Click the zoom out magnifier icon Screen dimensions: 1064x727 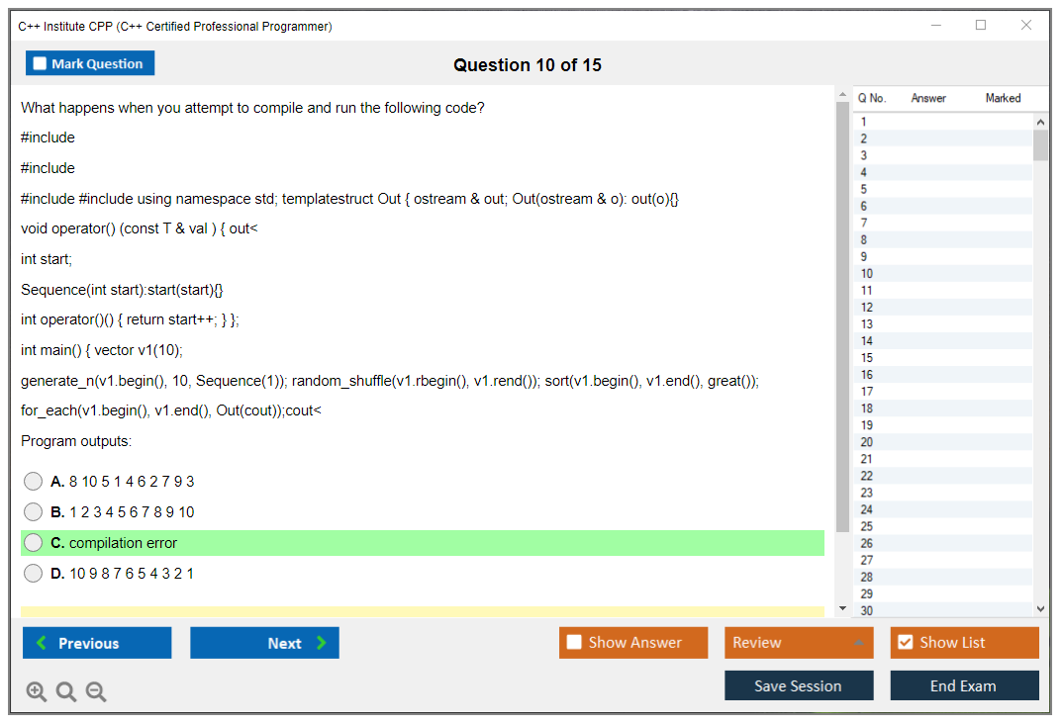(96, 692)
